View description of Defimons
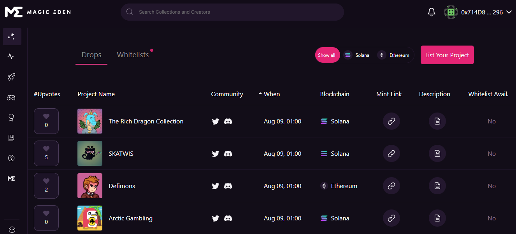Viewport: 516px width, 234px height. click(x=437, y=186)
